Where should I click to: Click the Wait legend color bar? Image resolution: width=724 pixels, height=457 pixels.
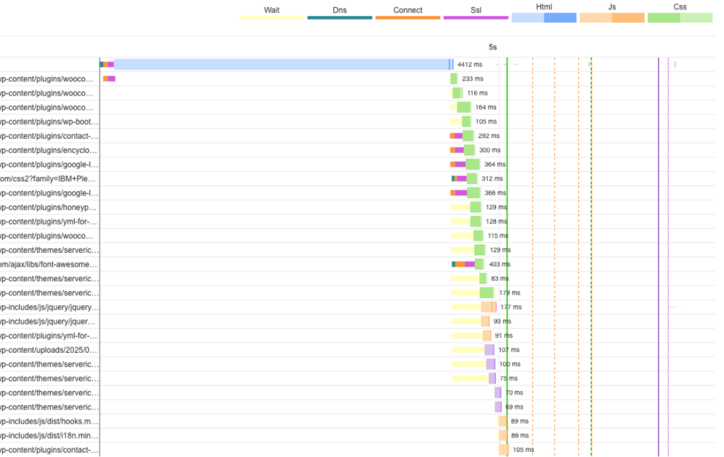pyautogui.click(x=271, y=18)
